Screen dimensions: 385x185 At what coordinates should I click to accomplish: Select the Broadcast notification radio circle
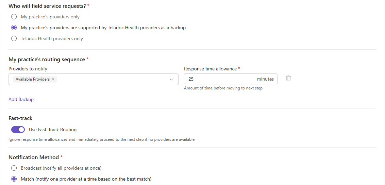coord(14,168)
